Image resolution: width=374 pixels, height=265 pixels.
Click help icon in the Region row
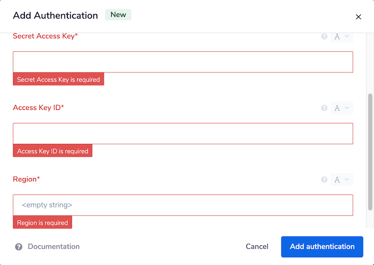pyautogui.click(x=324, y=179)
